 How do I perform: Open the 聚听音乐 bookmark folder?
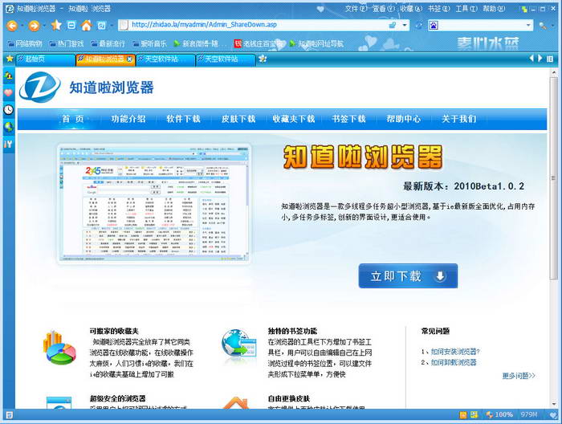pyautogui.click(x=149, y=43)
